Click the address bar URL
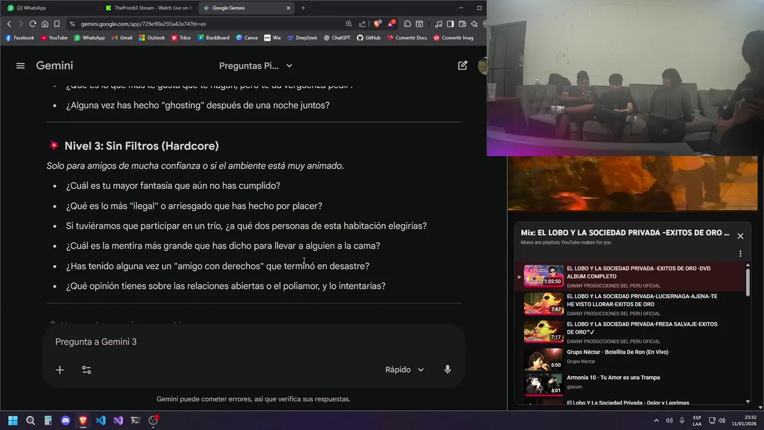This screenshot has width=764, height=430. tap(143, 24)
